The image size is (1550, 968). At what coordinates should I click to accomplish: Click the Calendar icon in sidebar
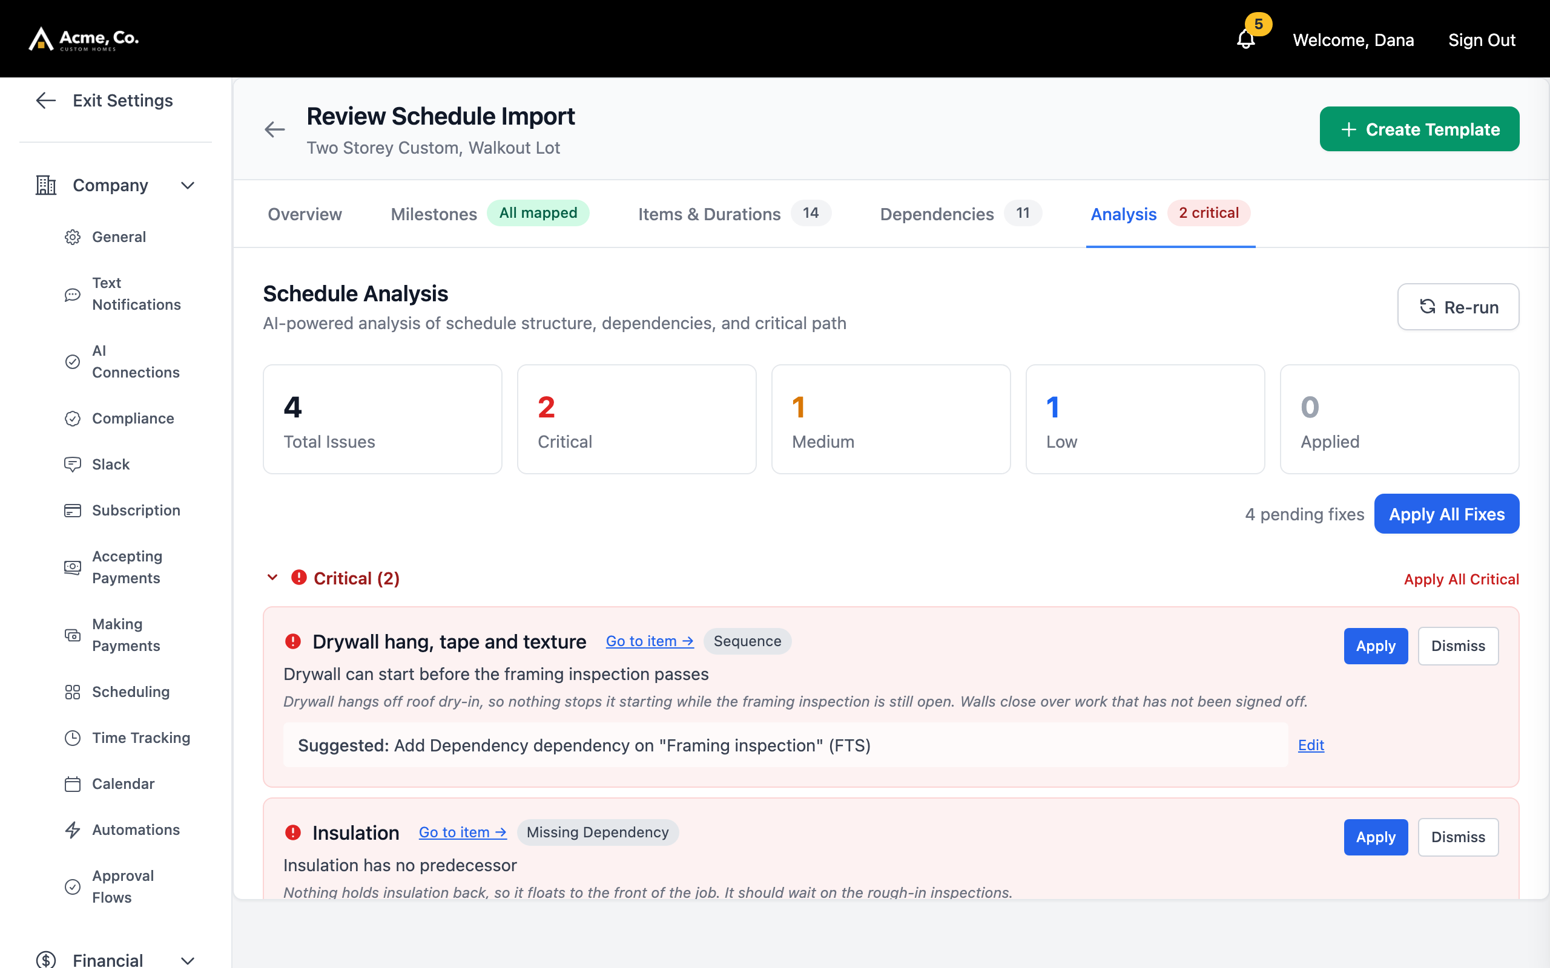click(x=73, y=784)
